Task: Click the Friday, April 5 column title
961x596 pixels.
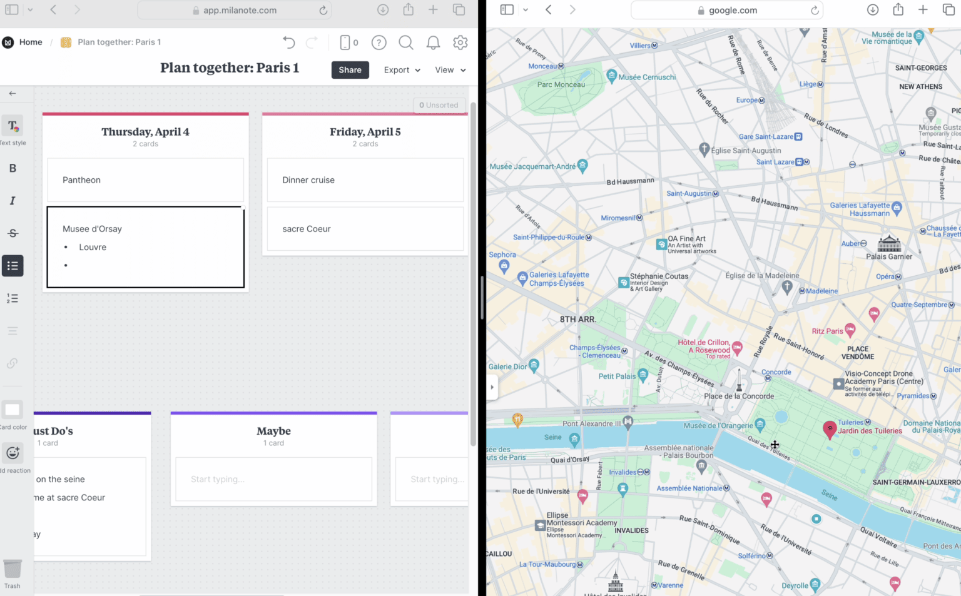Action: pos(365,132)
